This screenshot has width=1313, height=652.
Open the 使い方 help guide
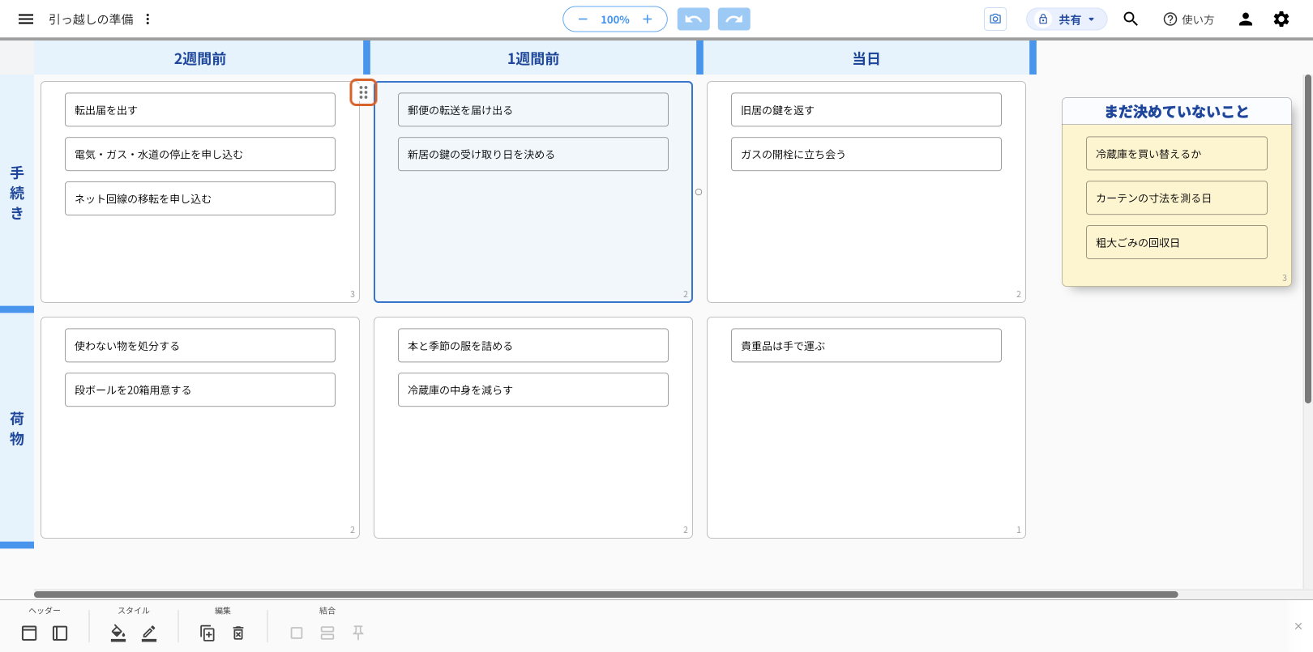[1188, 19]
